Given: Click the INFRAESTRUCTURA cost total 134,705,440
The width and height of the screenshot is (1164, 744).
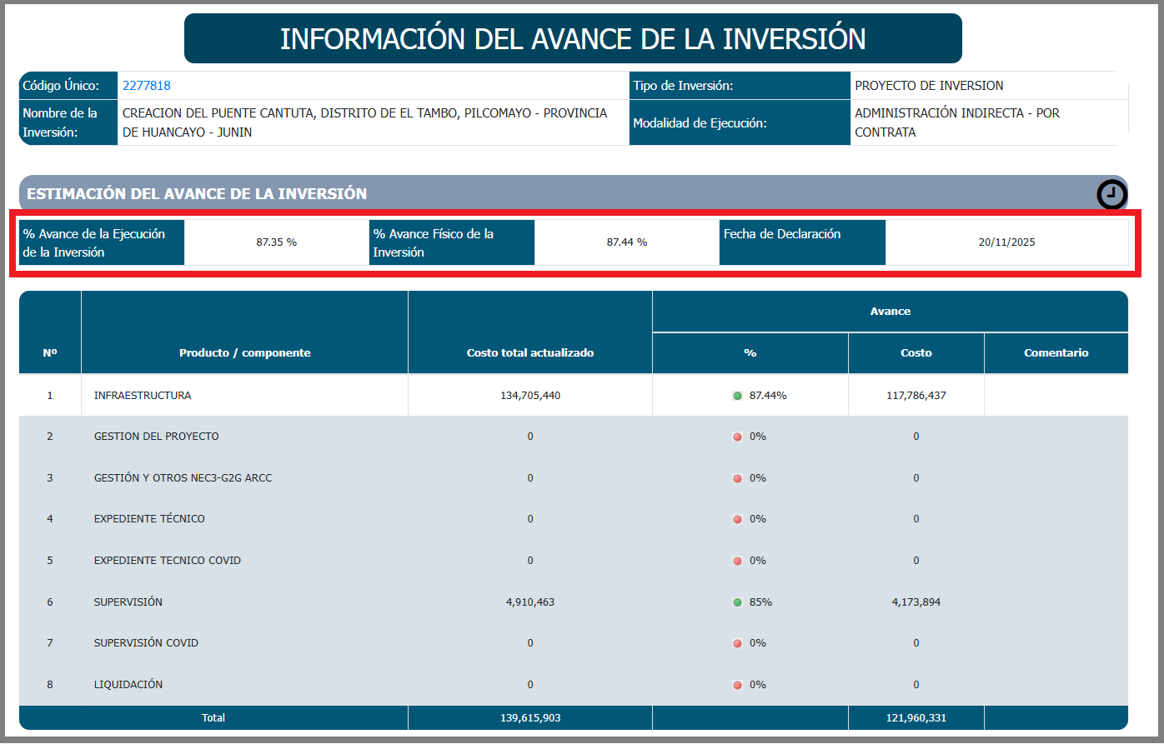Looking at the screenshot, I should coord(530,396).
